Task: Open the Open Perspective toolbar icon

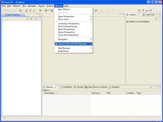Action: (139, 10)
